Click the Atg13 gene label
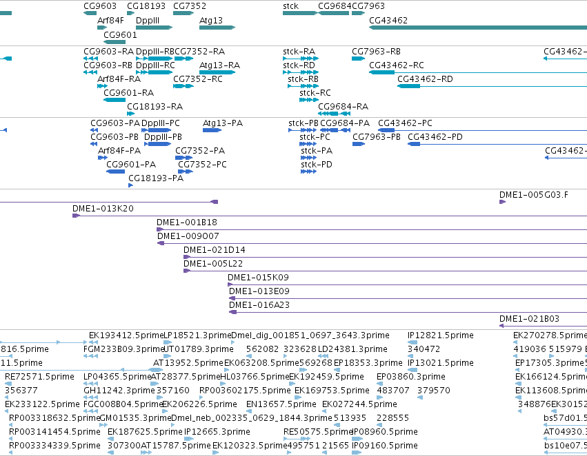The height and width of the screenshot is (456, 587). coord(211,20)
